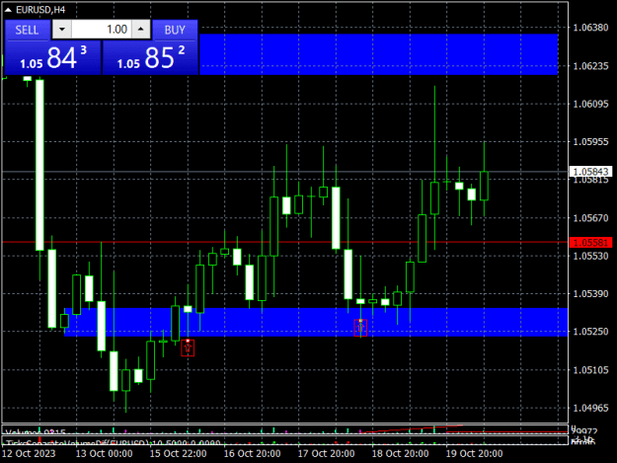Click the 1.00 lot volume field

click(x=102, y=30)
